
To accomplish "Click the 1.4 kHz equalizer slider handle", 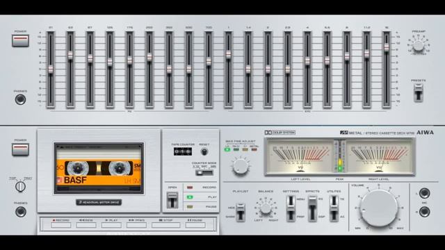I will pyautogui.click(x=248, y=69).
